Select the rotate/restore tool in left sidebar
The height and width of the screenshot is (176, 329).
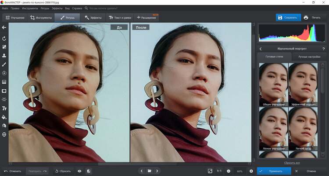click(4, 39)
